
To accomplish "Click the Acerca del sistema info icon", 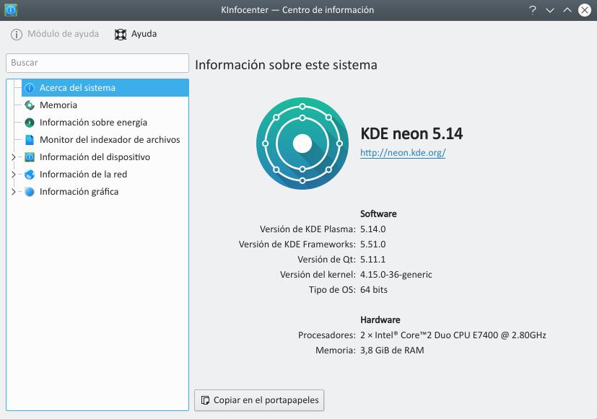I will coord(30,88).
